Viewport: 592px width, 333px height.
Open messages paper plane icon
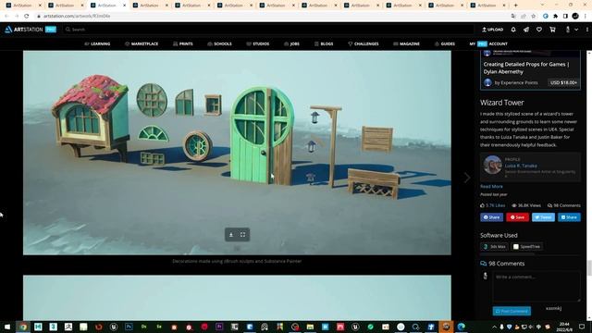click(526, 30)
